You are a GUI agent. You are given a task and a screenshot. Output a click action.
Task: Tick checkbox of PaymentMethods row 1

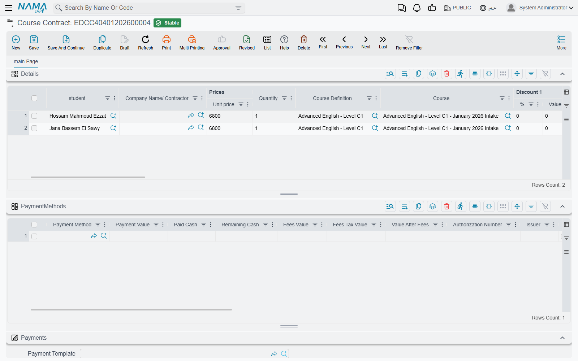pos(34,236)
